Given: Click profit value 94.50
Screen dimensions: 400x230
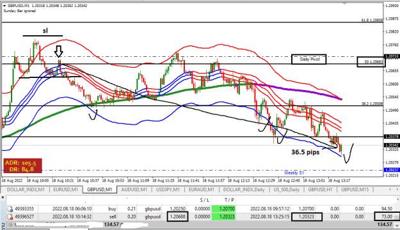Looking at the screenshot, I should (x=387, y=209).
